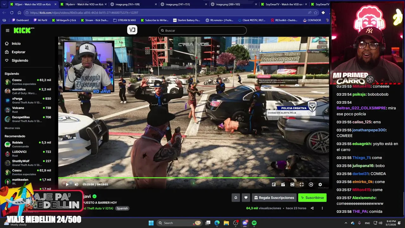Click the Buscar search field
This screenshot has width=405, height=228.
(202, 30)
